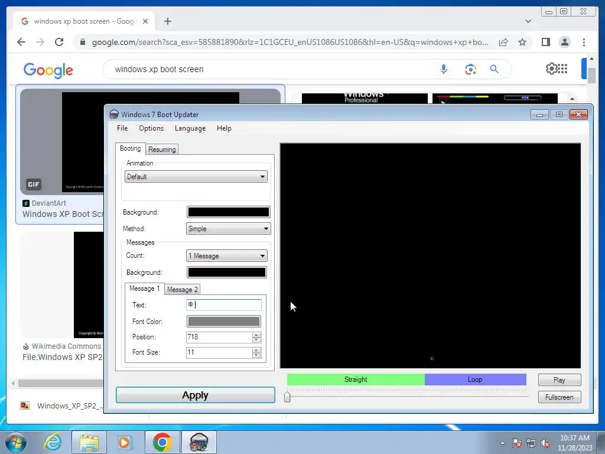Open the Help menu

click(224, 128)
